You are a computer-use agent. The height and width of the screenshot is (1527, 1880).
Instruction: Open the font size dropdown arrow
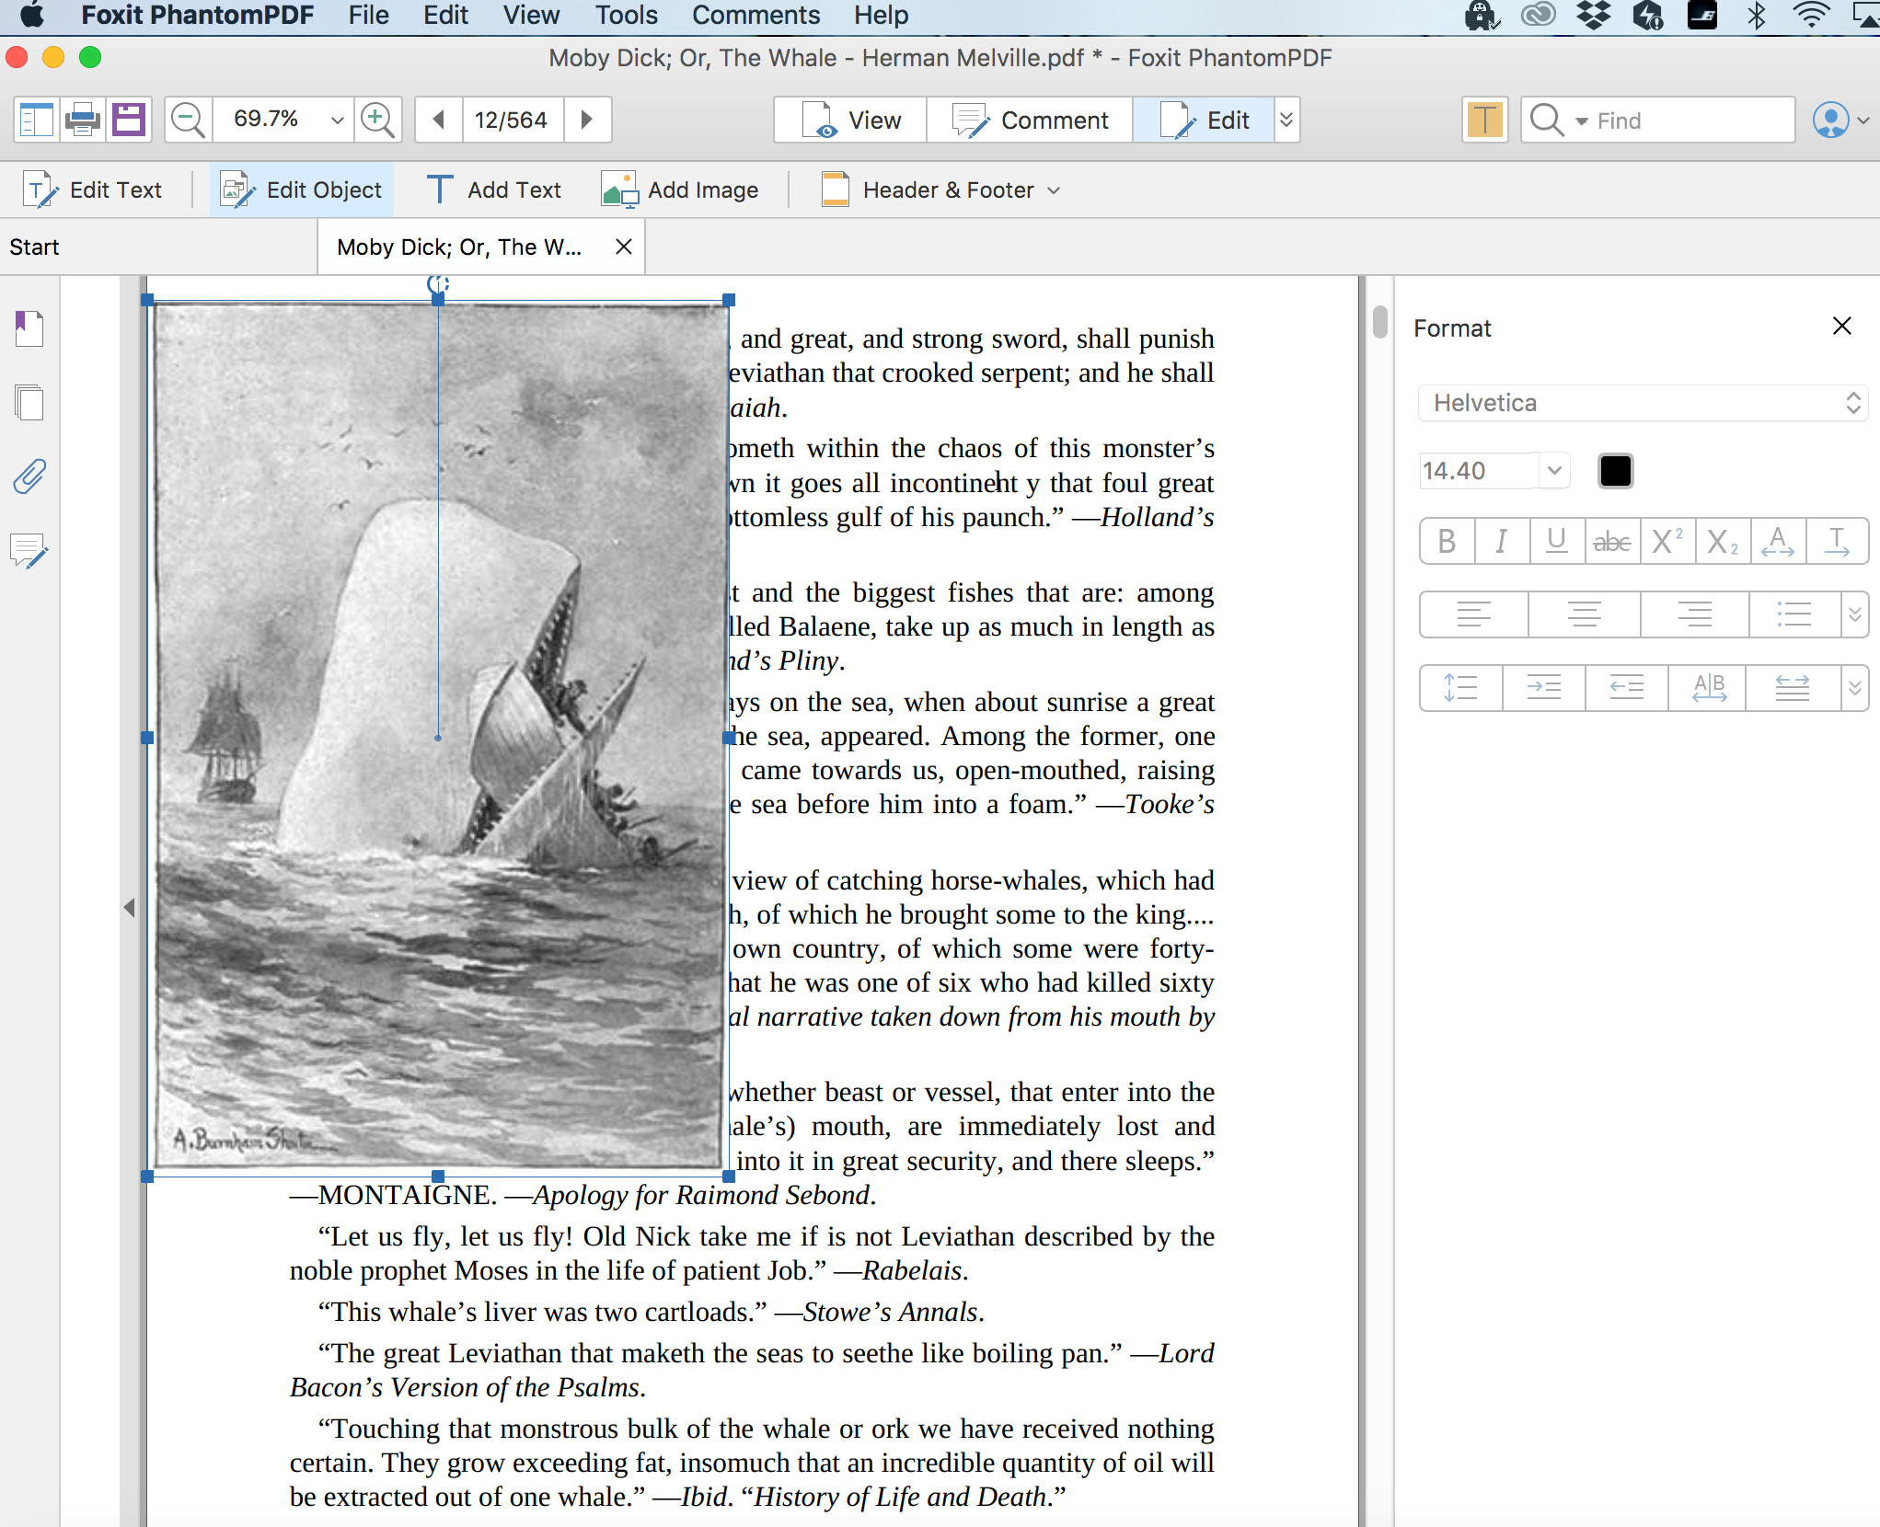click(1554, 470)
